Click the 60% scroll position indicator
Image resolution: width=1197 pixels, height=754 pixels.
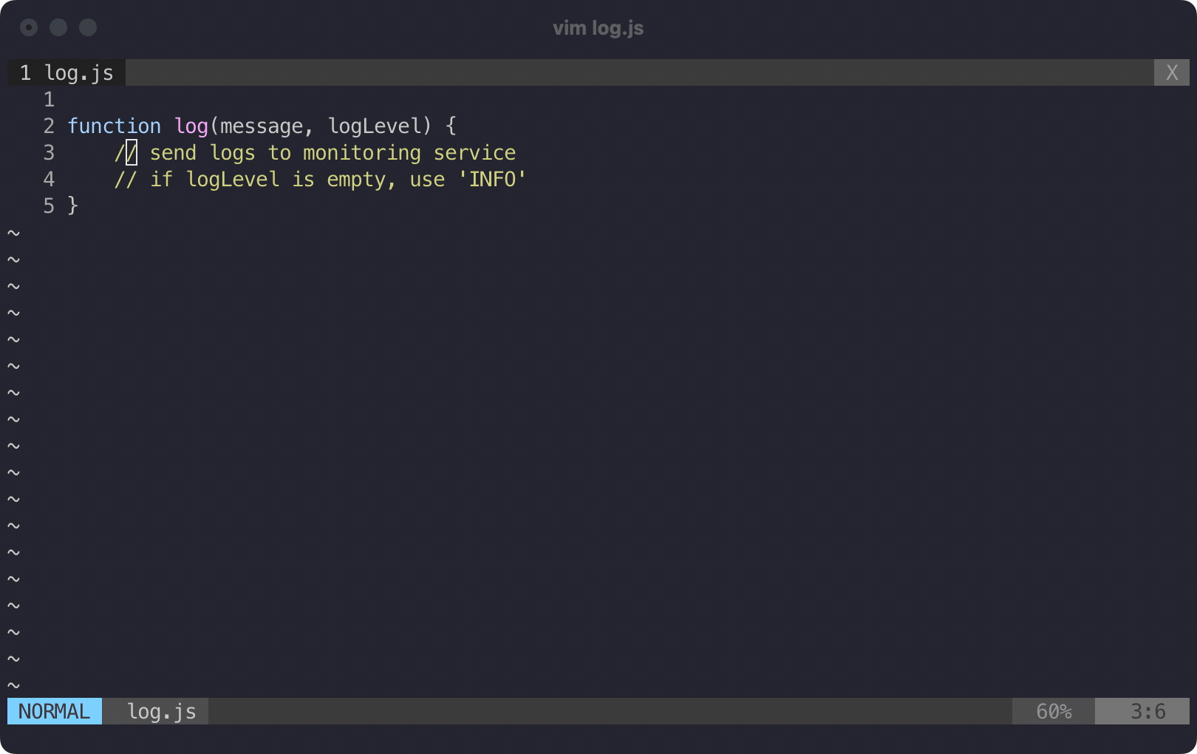tap(1053, 711)
